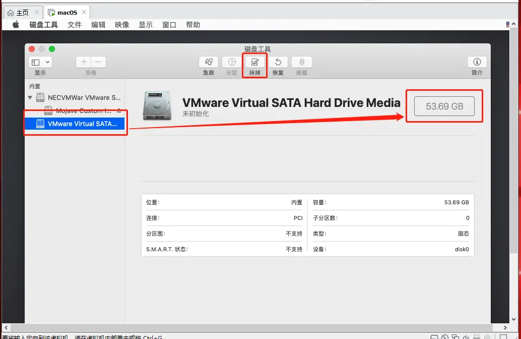Click the 内置 sidebar section header
Image resolution: width=521 pixels, height=339 pixels.
pos(35,86)
